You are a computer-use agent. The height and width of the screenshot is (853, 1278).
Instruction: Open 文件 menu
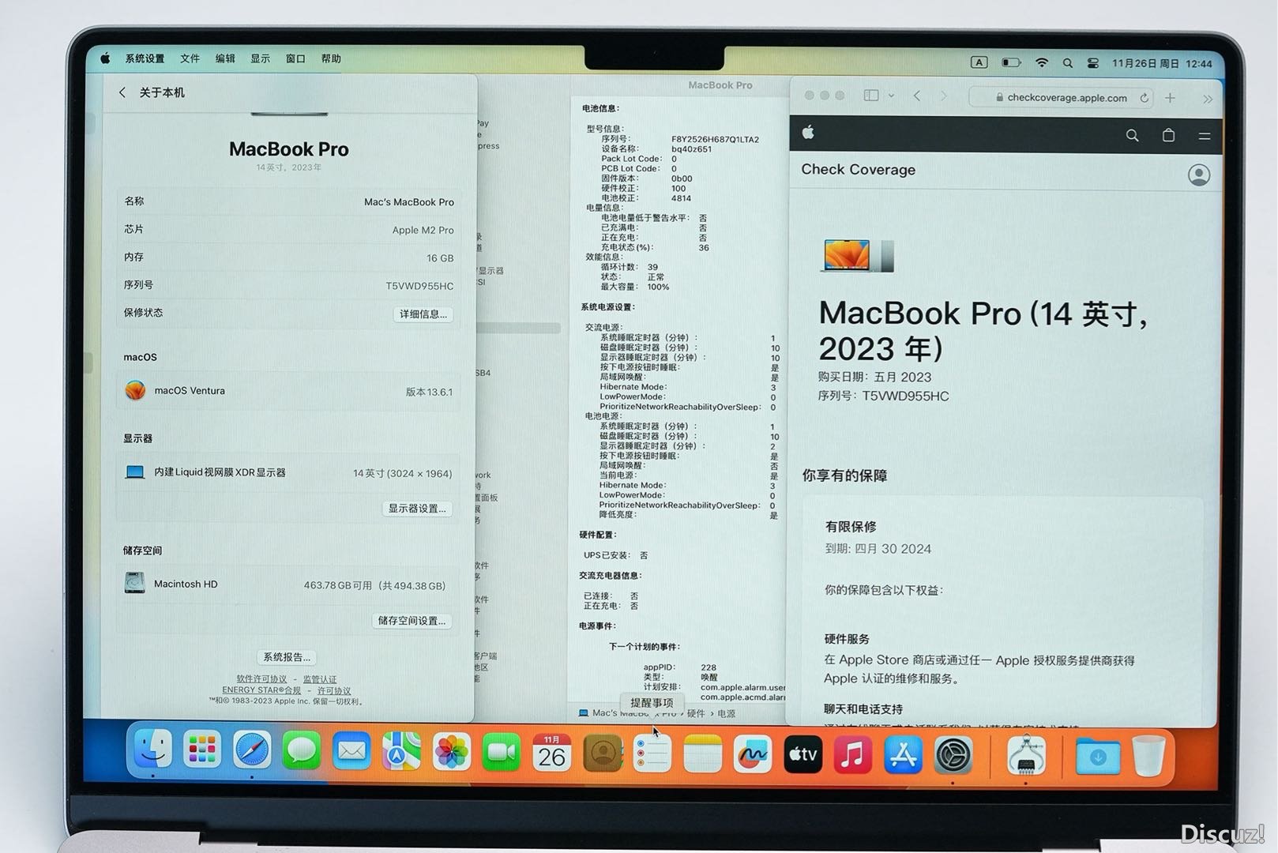pos(190,58)
